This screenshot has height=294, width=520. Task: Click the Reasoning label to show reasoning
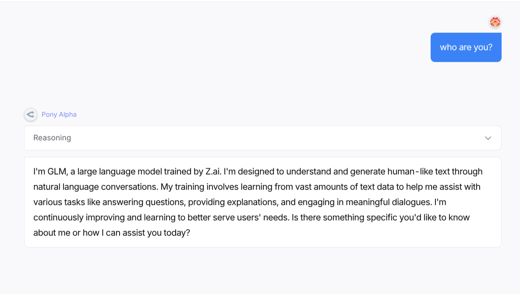tap(52, 138)
